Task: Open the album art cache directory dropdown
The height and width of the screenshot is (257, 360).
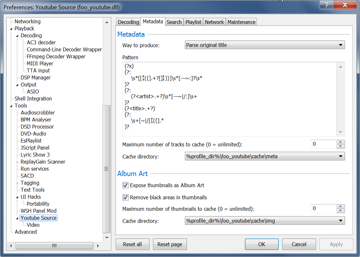Action: click(x=265, y=221)
